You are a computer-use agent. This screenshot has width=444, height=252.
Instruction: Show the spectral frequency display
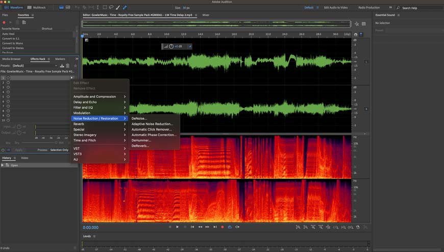(61, 7)
